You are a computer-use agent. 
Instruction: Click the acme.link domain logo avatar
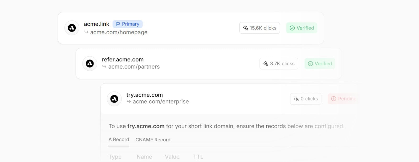pos(72,28)
